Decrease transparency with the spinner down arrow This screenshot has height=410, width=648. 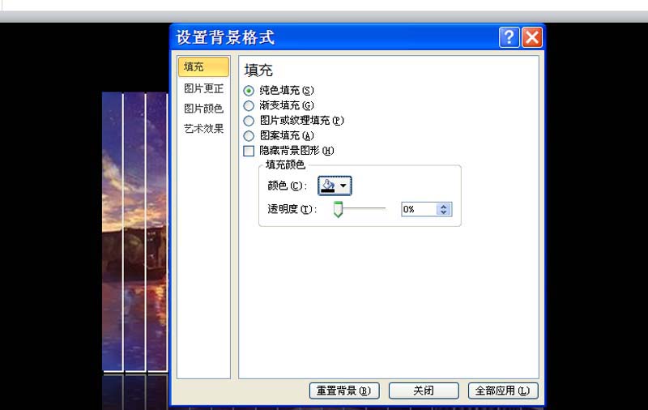pos(444,212)
